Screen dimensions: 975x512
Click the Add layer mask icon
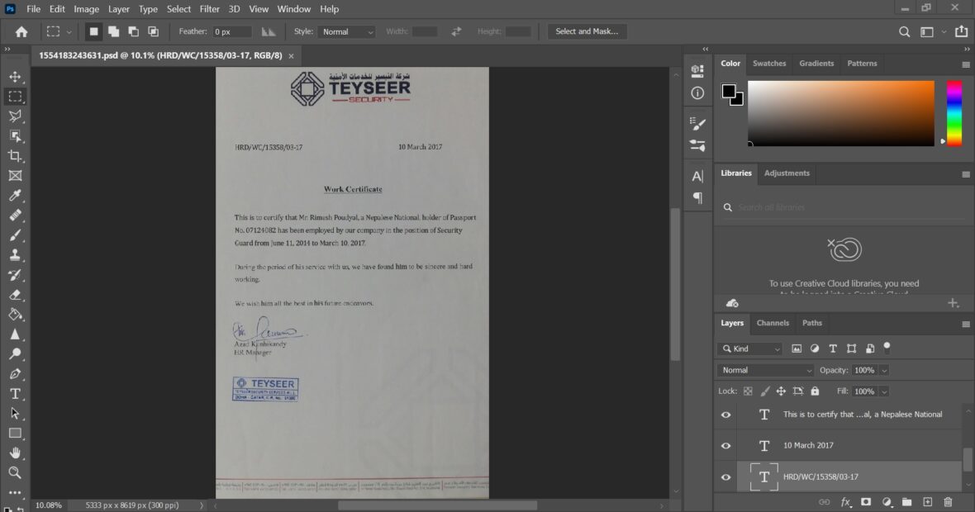[x=866, y=501]
